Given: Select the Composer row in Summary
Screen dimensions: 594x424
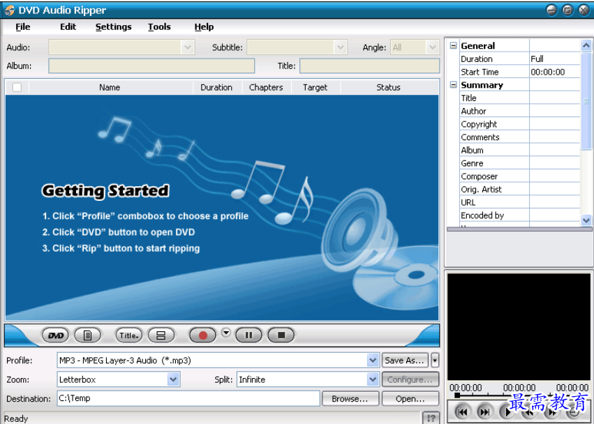Looking at the screenshot, I should pyautogui.click(x=520, y=176).
